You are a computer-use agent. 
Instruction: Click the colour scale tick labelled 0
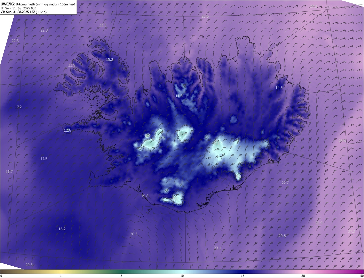(x=1, y=276)
